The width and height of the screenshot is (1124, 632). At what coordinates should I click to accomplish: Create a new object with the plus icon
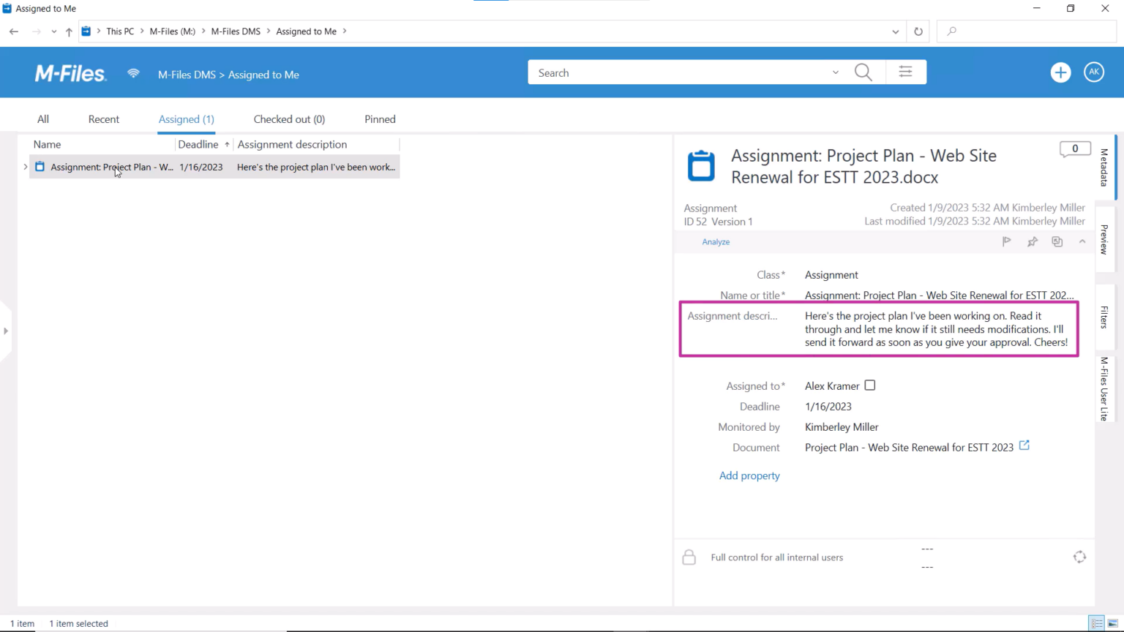point(1060,72)
